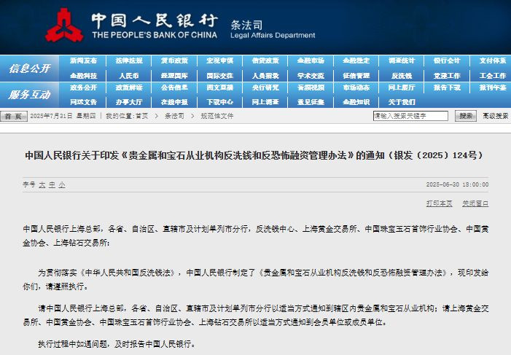Open 支付体系 navigation item
Image resolution: width=511 pixels, height=355 pixels.
pyautogui.click(x=493, y=61)
